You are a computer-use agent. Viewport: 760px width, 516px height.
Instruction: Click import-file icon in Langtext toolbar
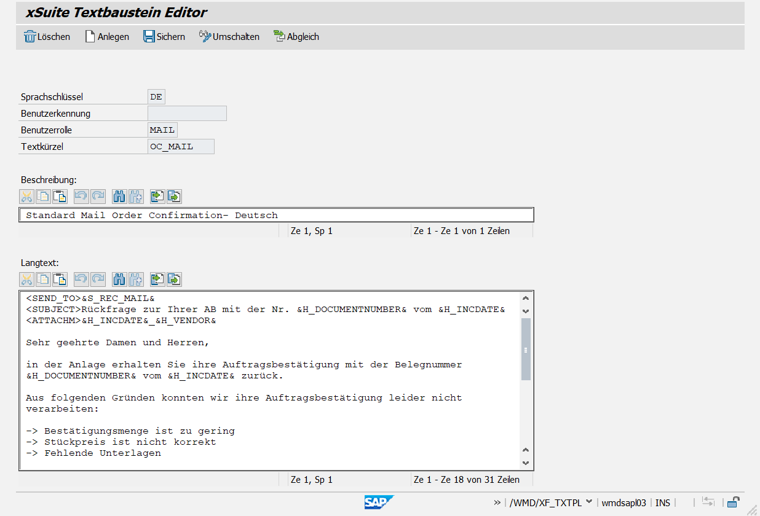coord(158,280)
